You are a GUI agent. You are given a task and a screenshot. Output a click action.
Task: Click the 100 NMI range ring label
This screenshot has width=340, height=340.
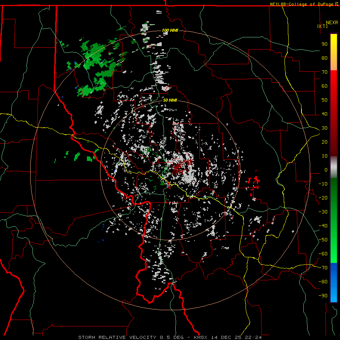click(x=170, y=30)
